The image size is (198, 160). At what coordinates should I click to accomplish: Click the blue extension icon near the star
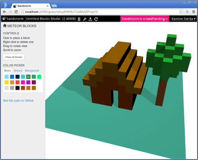tap(187, 12)
